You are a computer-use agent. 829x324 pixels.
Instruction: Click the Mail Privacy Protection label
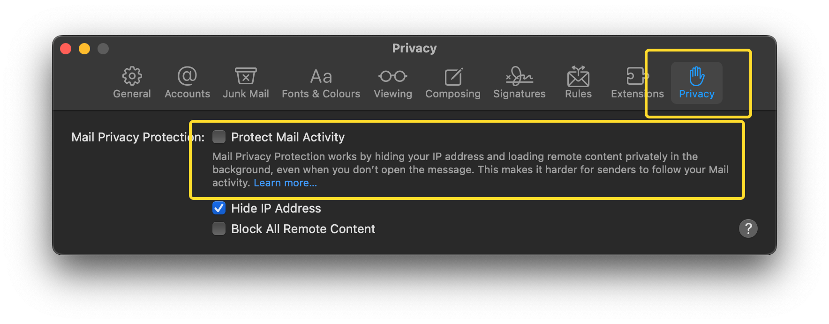tap(138, 137)
